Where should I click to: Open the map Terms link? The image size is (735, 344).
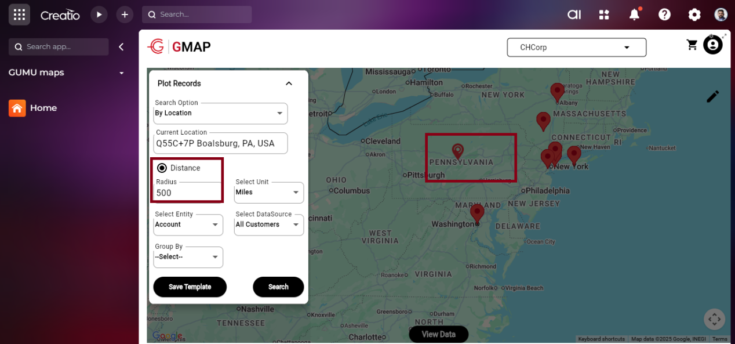tap(719, 339)
